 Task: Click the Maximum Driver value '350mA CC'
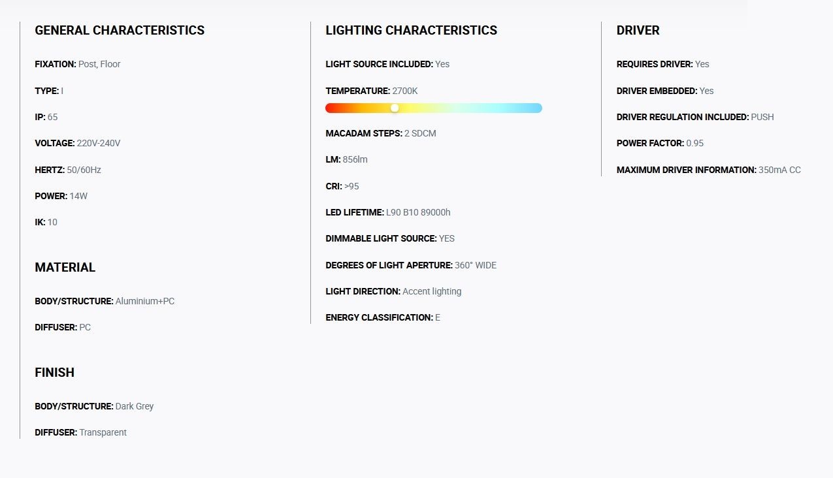(779, 170)
